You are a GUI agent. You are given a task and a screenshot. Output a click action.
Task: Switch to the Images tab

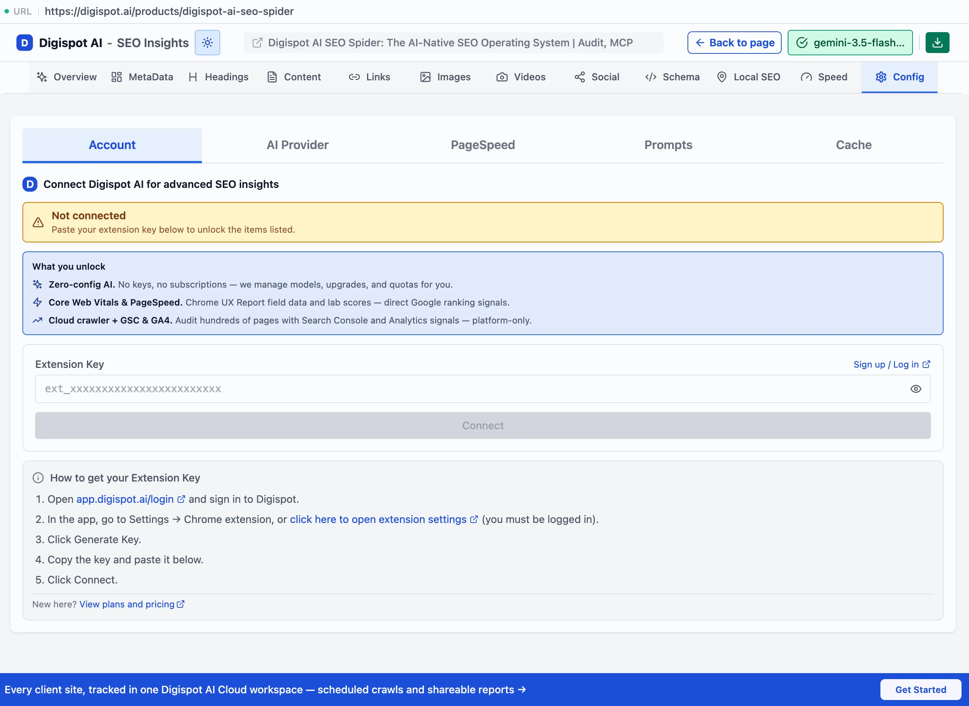pyautogui.click(x=445, y=77)
